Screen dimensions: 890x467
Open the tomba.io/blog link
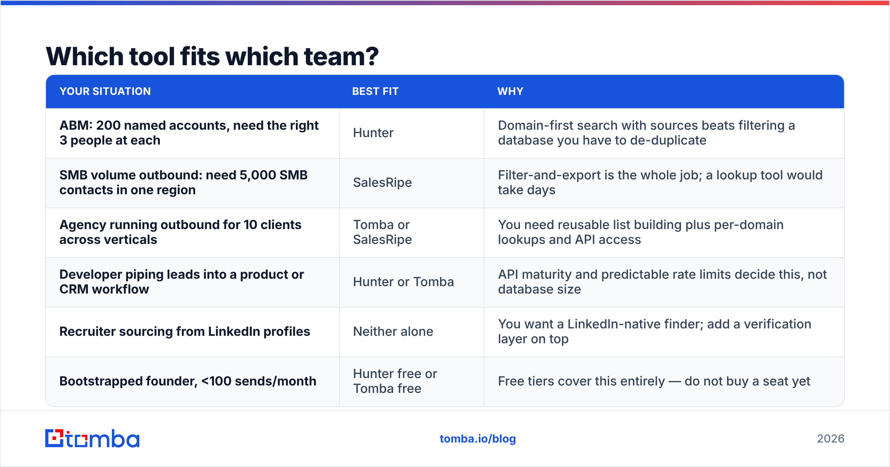tap(478, 438)
